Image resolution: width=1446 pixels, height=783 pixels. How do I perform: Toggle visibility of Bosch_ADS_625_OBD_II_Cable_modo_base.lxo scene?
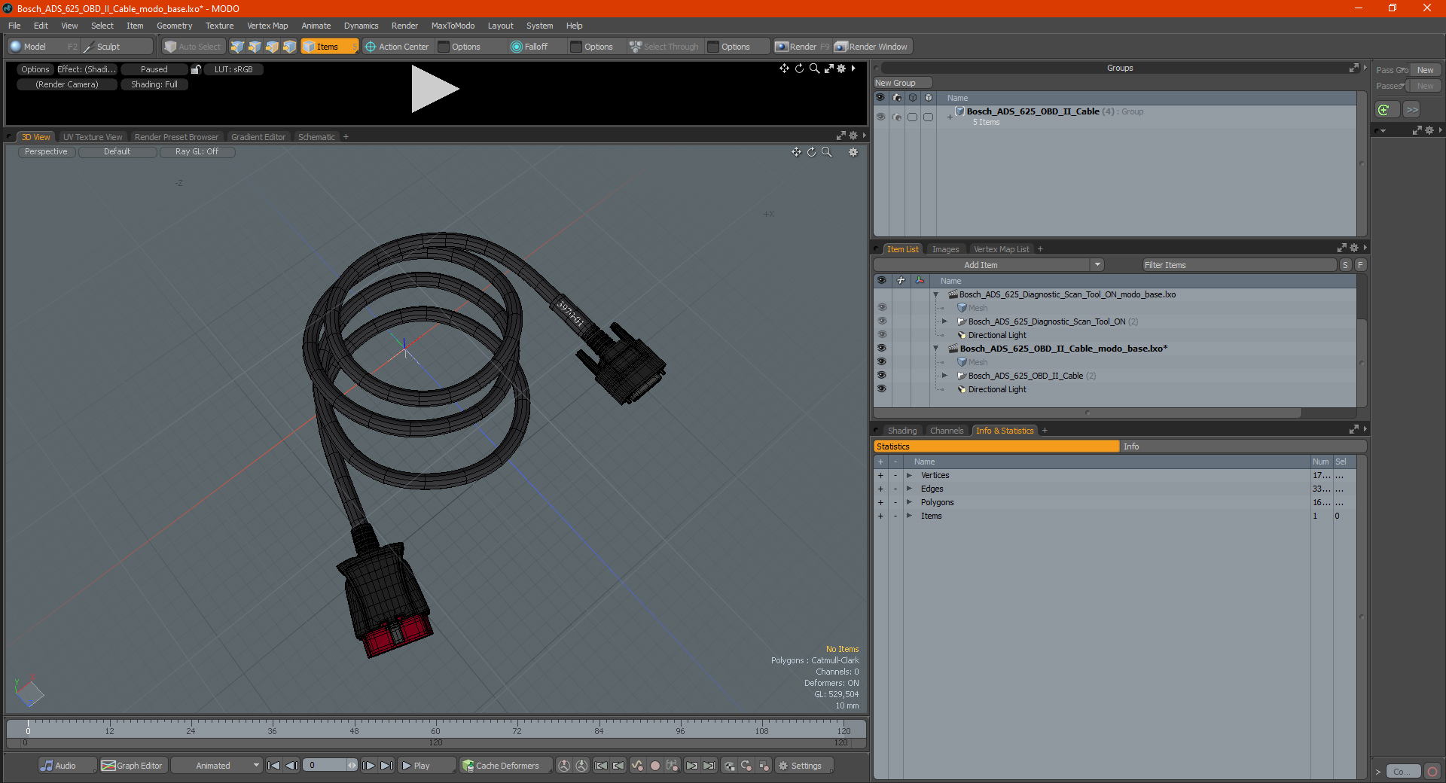pos(881,349)
